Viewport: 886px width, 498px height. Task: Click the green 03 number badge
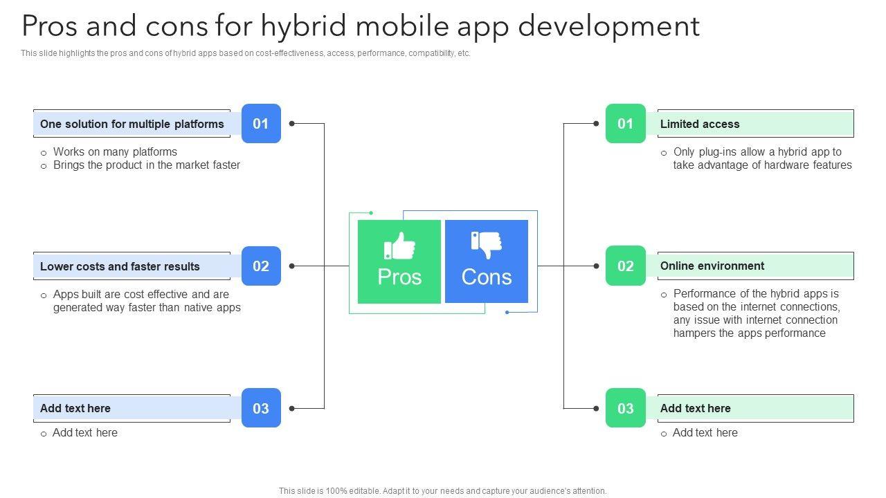tap(625, 408)
